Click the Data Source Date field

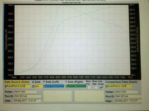point(28,101)
